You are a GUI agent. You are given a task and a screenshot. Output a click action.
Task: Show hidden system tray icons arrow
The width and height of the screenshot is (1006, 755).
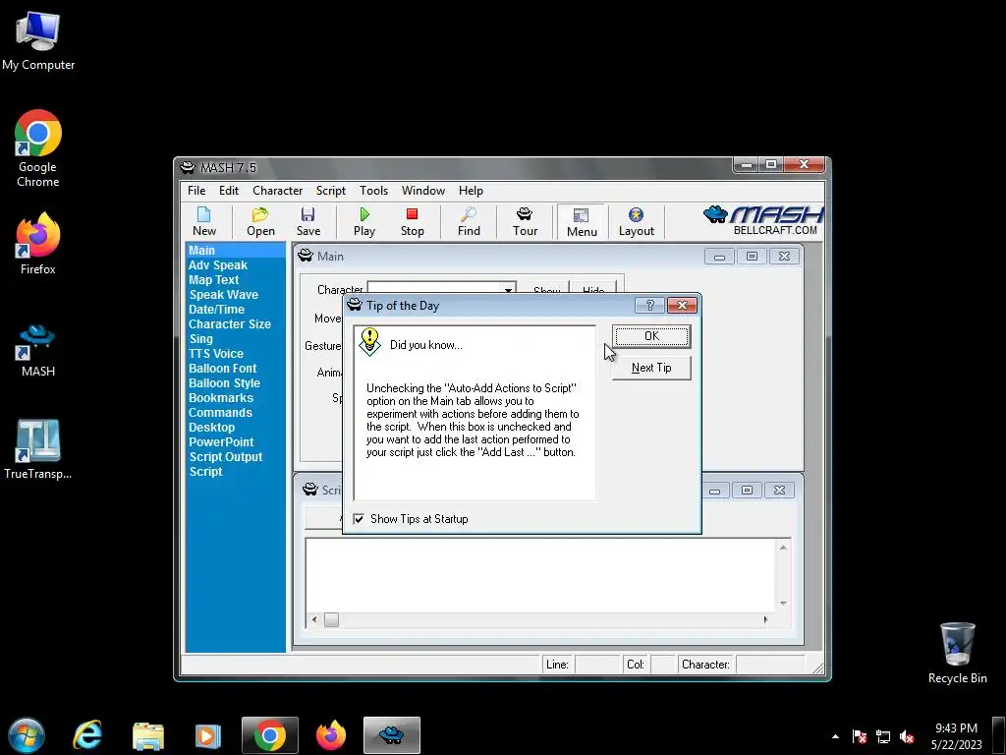pos(835,737)
